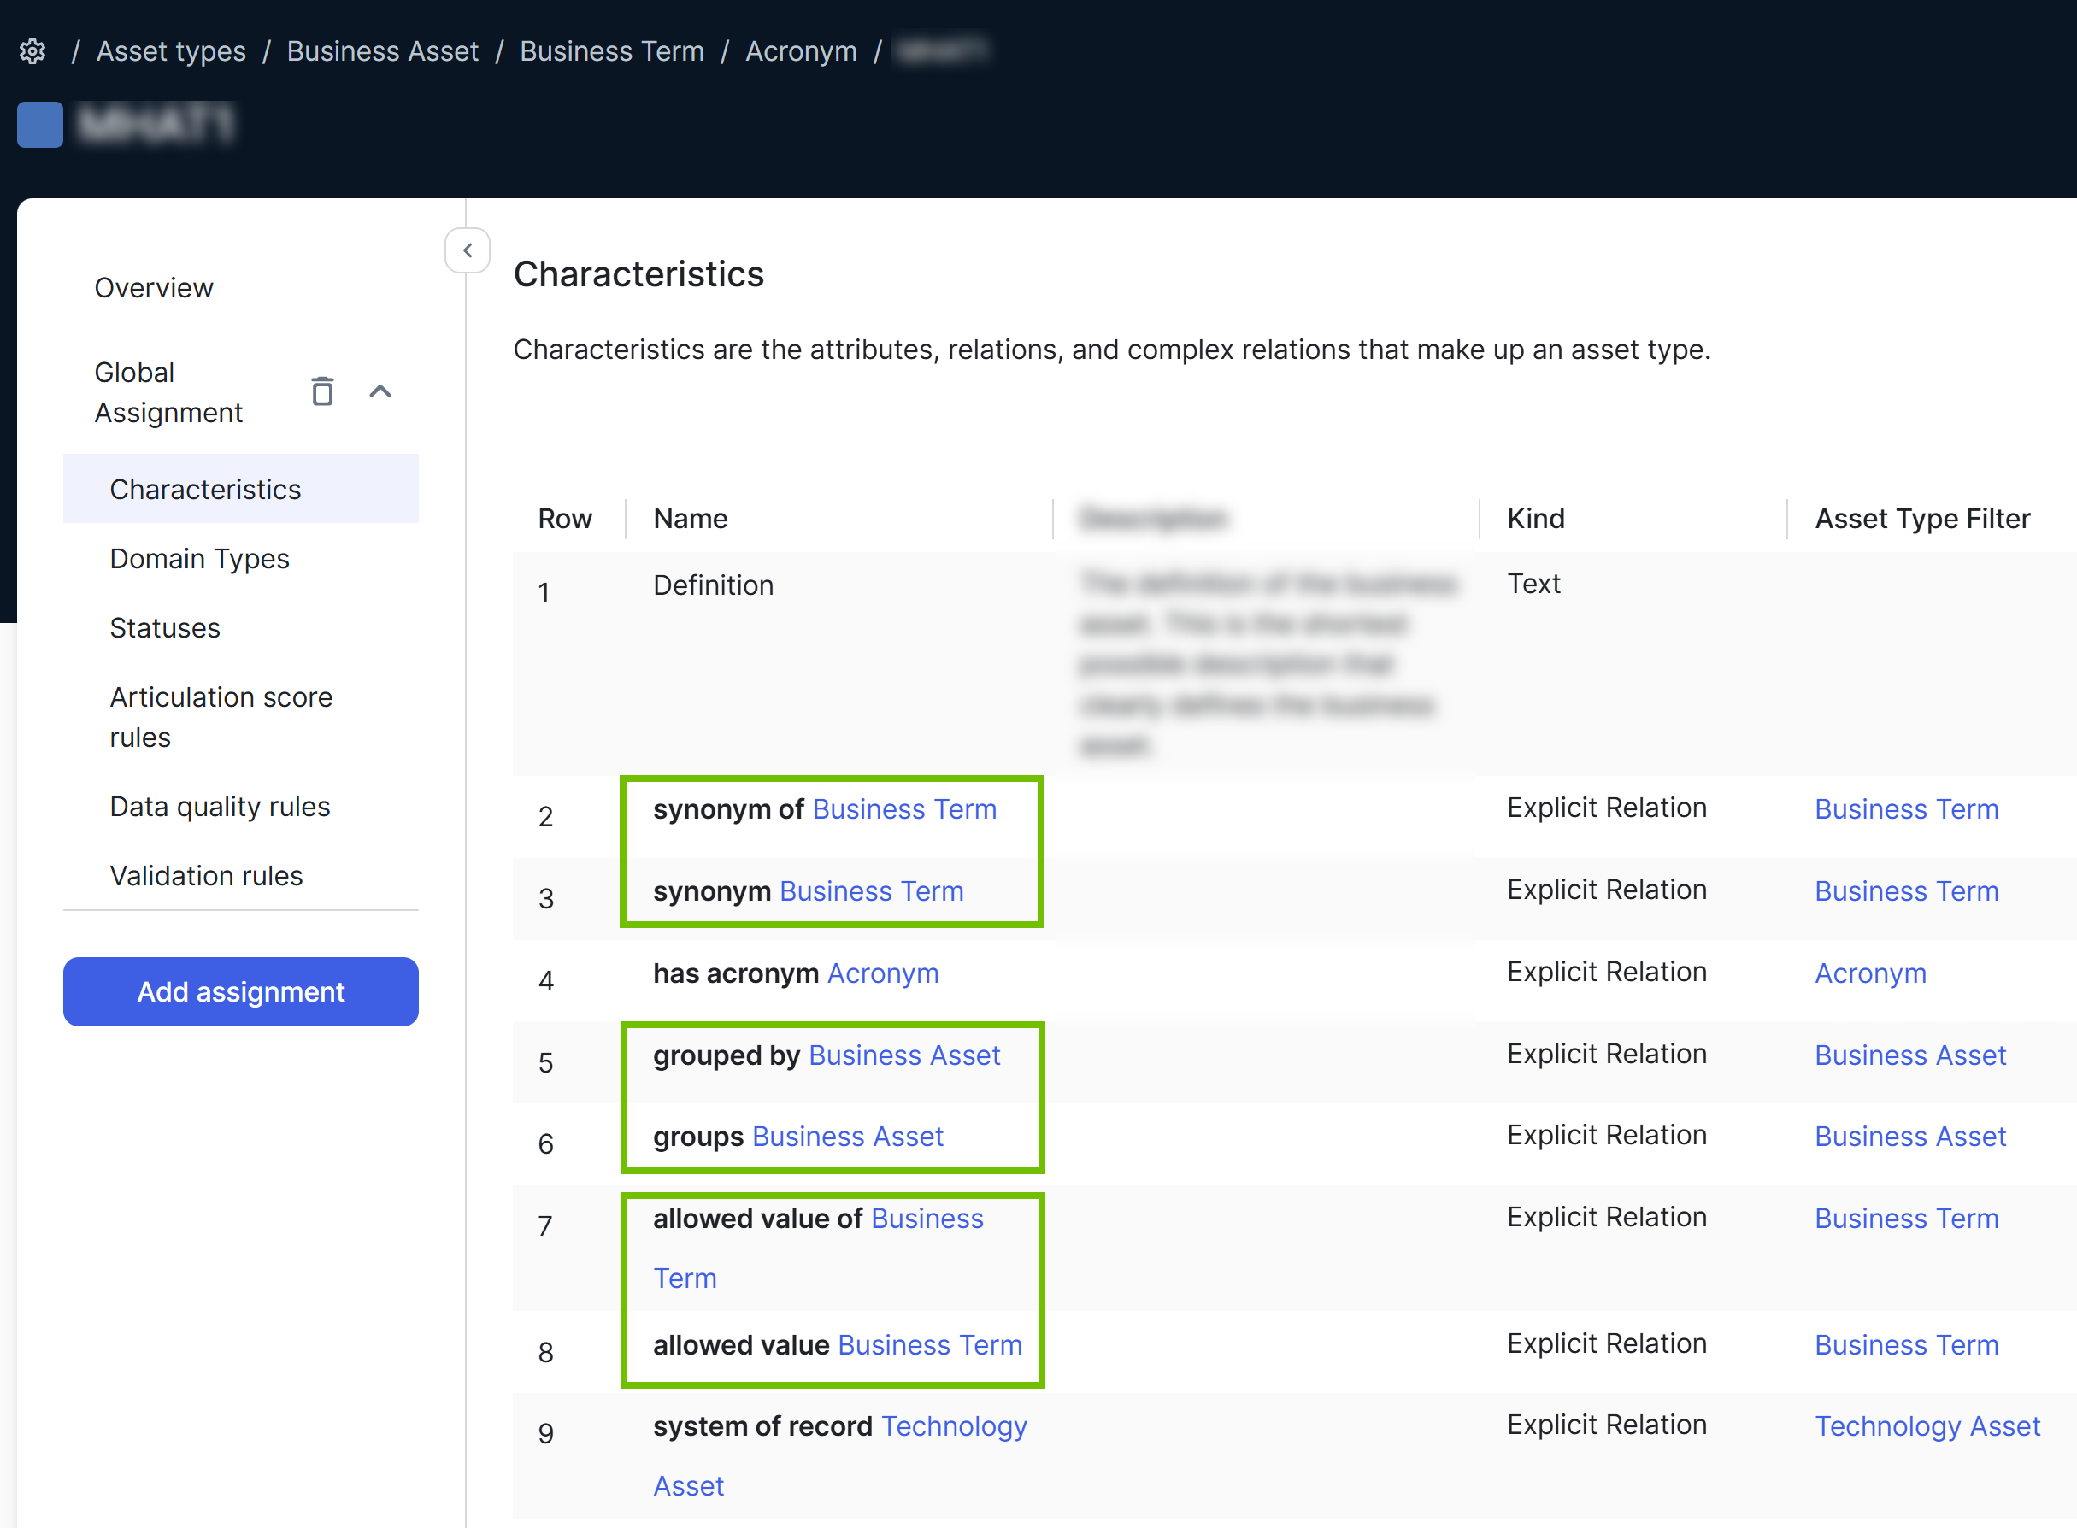Open the Domain Types section

point(199,559)
